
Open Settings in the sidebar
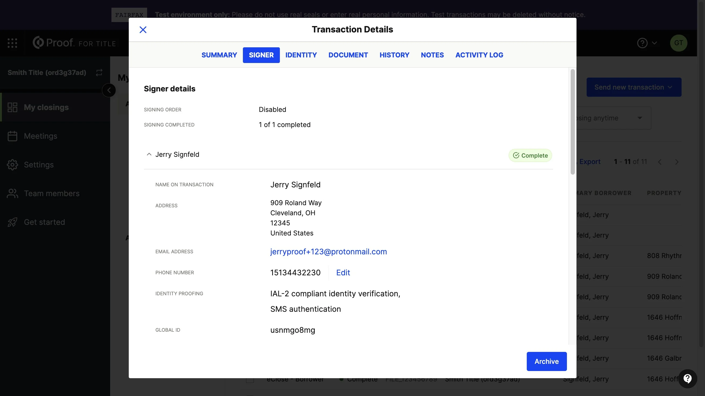point(55,165)
